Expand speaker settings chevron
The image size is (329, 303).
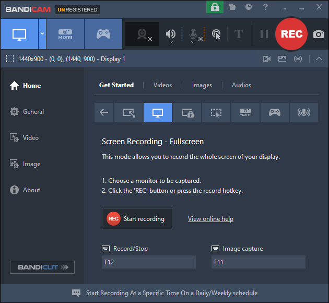(171, 42)
